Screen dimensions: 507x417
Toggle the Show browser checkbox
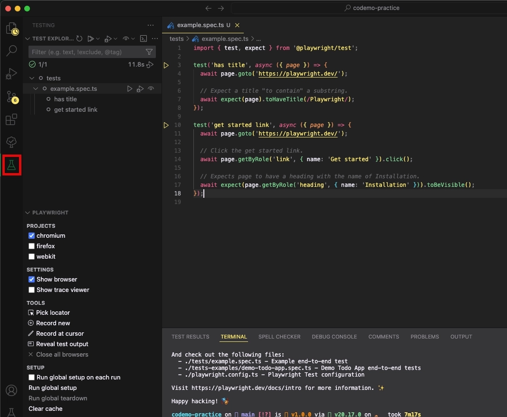(x=31, y=279)
